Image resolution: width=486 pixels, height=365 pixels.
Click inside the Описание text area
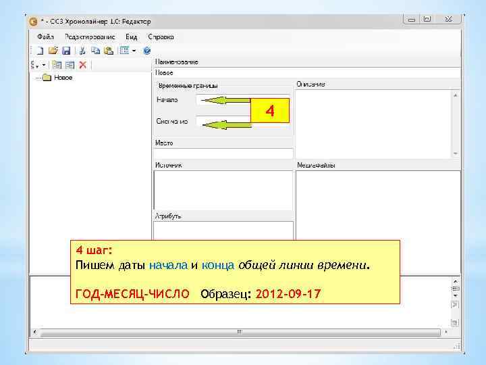click(373, 124)
